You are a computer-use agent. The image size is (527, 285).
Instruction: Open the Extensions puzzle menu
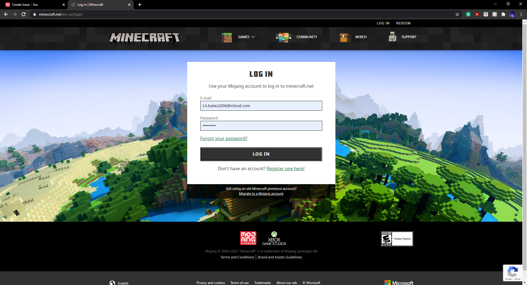503,14
